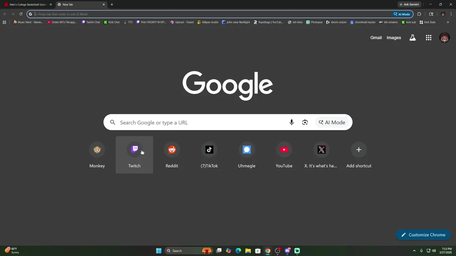Open the X shortcut tile

click(321, 155)
